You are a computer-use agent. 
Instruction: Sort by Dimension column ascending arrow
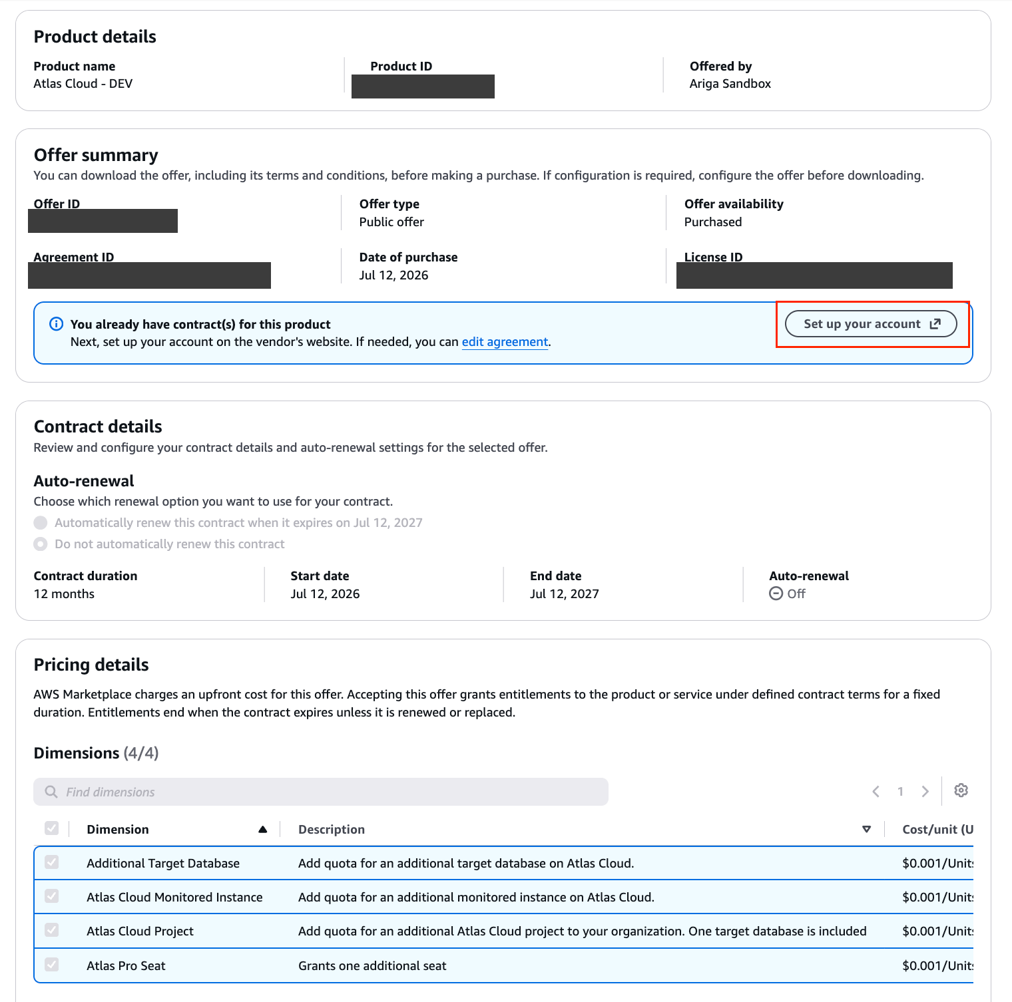click(x=262, y=829)
